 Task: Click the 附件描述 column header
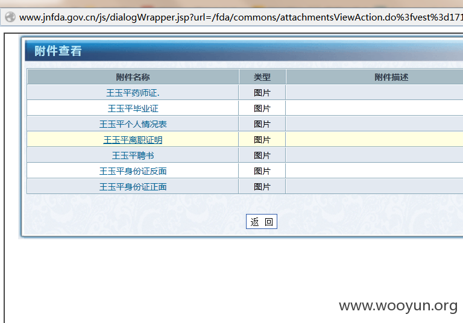tap(391, 77)
